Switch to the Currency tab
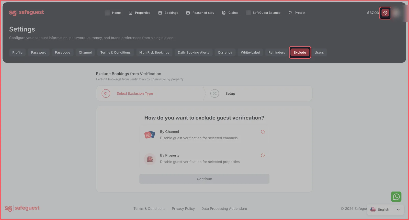The height and width of the screenshot is (220, 409). 225,52
